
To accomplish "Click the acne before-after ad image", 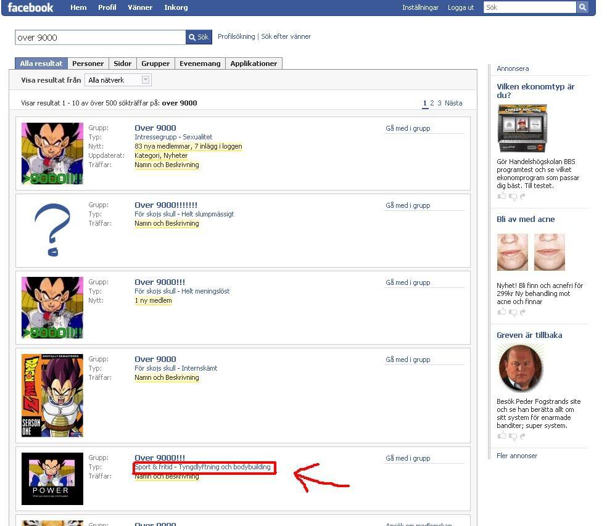I will tap(531, 252).
